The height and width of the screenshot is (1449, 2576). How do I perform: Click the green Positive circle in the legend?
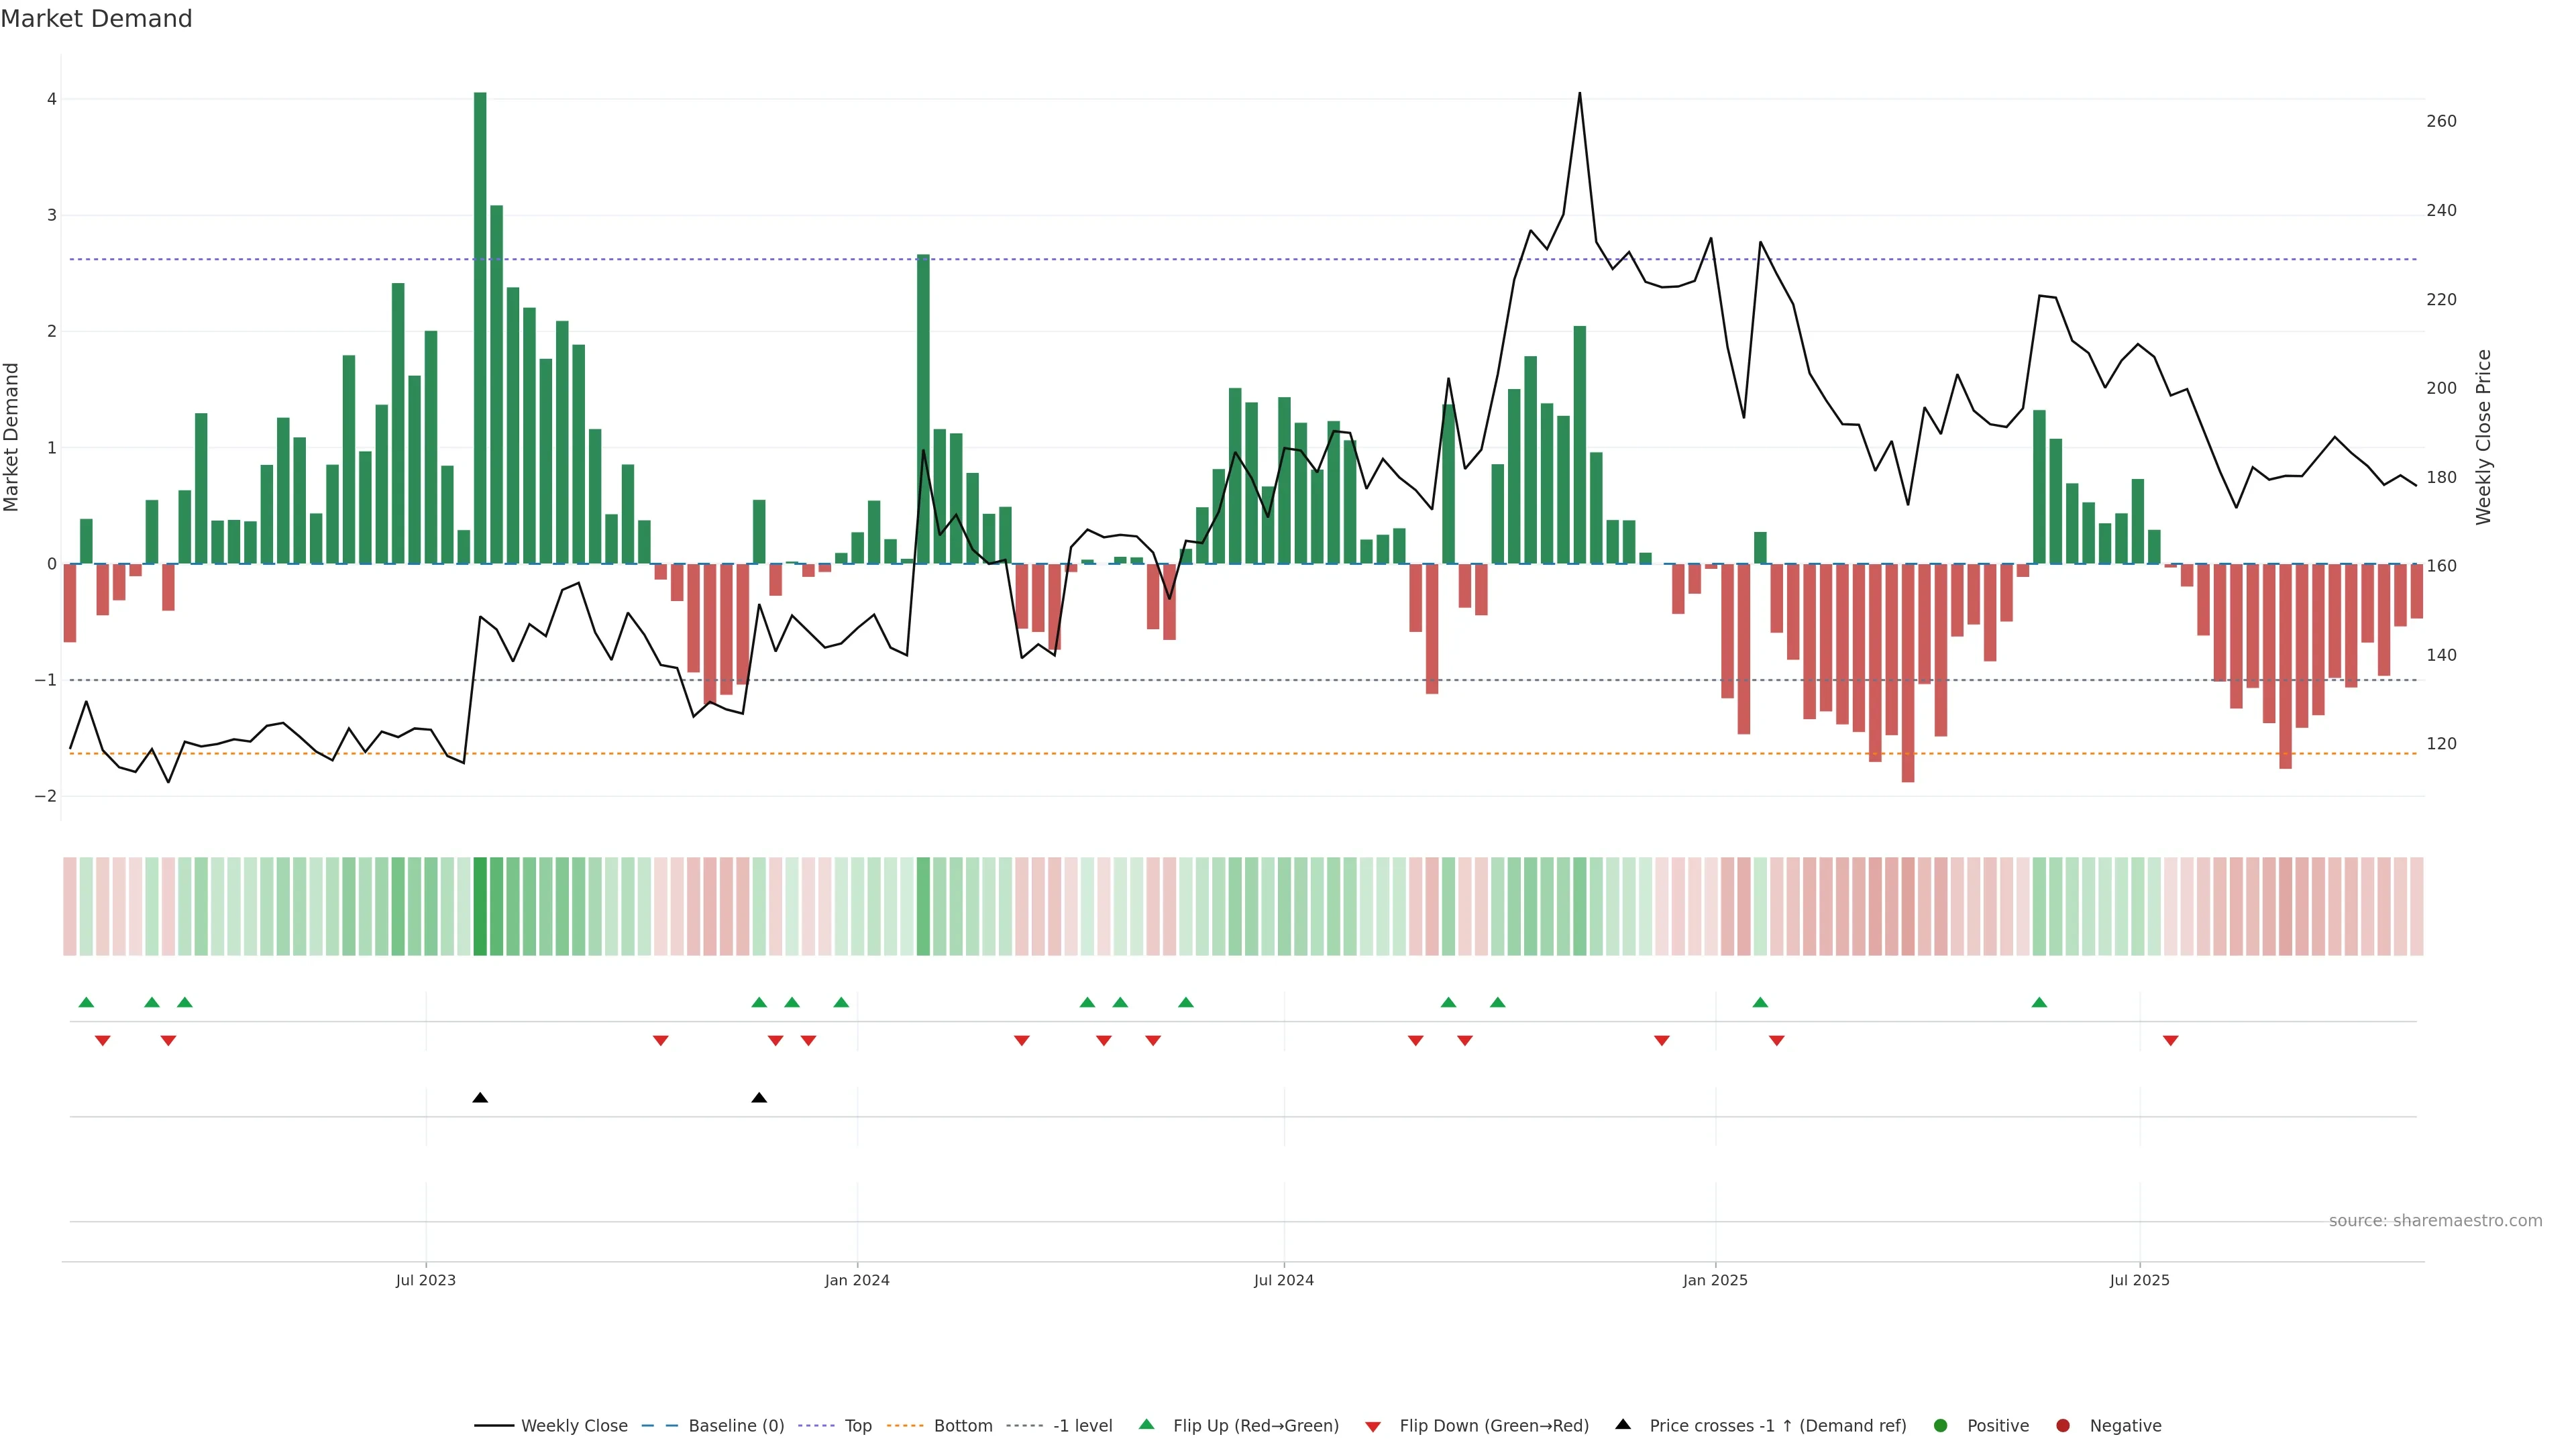[x=1941, y=1425]
